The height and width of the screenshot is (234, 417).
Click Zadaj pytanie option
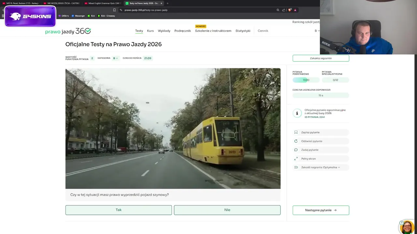[x=321, y=150]
